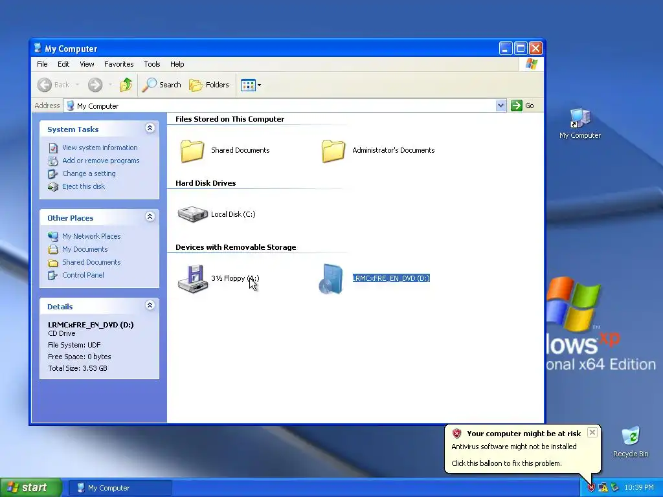The image size is (663, 497).
Task: Open the File menu
Action: pyautogui.click(x=42, y=64)
